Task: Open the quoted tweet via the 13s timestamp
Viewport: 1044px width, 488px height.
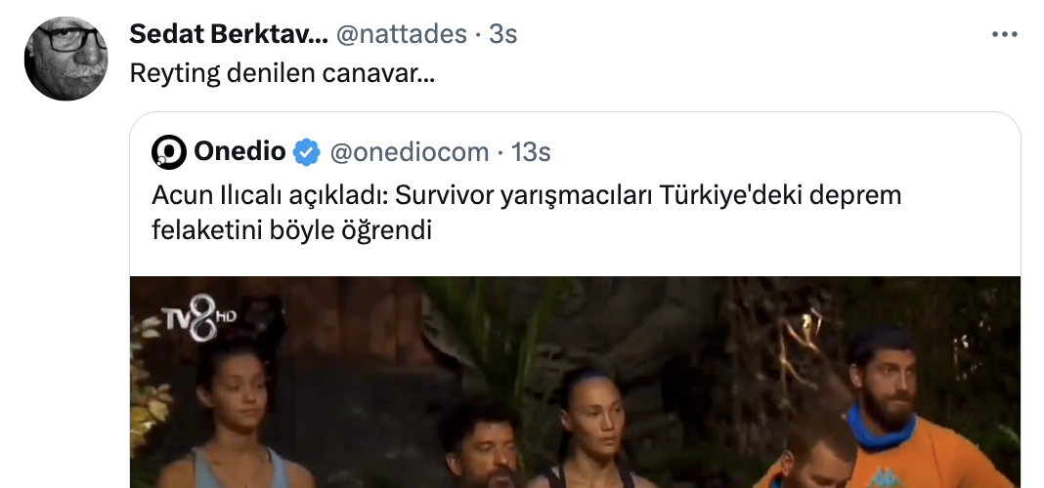Action: (x=532, y=152)
